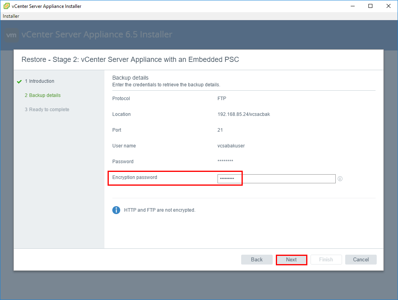Click the FTP protocol value

pos(222,99)
